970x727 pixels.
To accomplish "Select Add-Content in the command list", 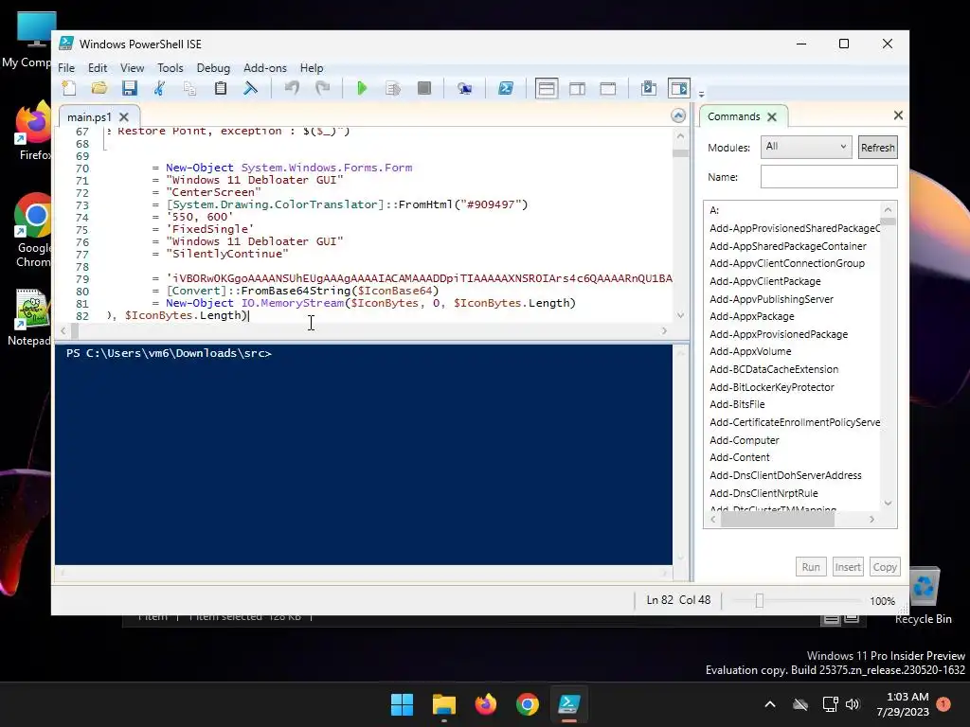I will pos(739,457).
